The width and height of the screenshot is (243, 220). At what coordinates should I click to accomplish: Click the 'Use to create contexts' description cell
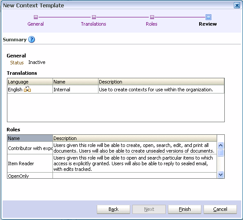point(161,89)
